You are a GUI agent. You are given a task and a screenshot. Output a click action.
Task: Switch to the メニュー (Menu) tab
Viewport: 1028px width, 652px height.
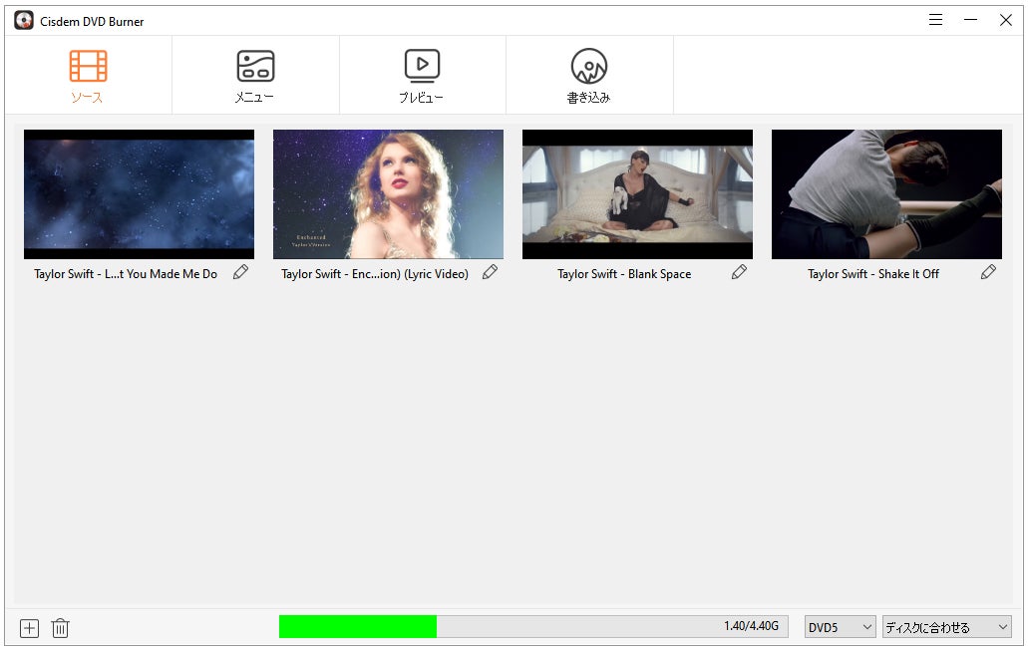(255, 76)
